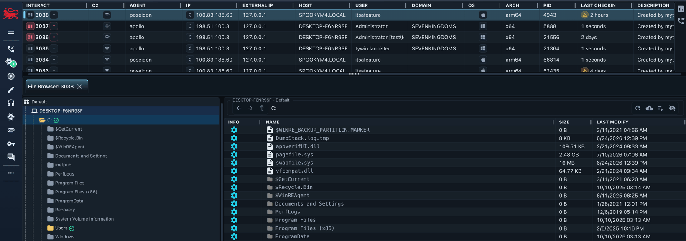Open dropdown arrow next to callback 3034
Image resolution: width=686 pixels, height=241 pixels.
pyautogui.click(x=54, y=60)
